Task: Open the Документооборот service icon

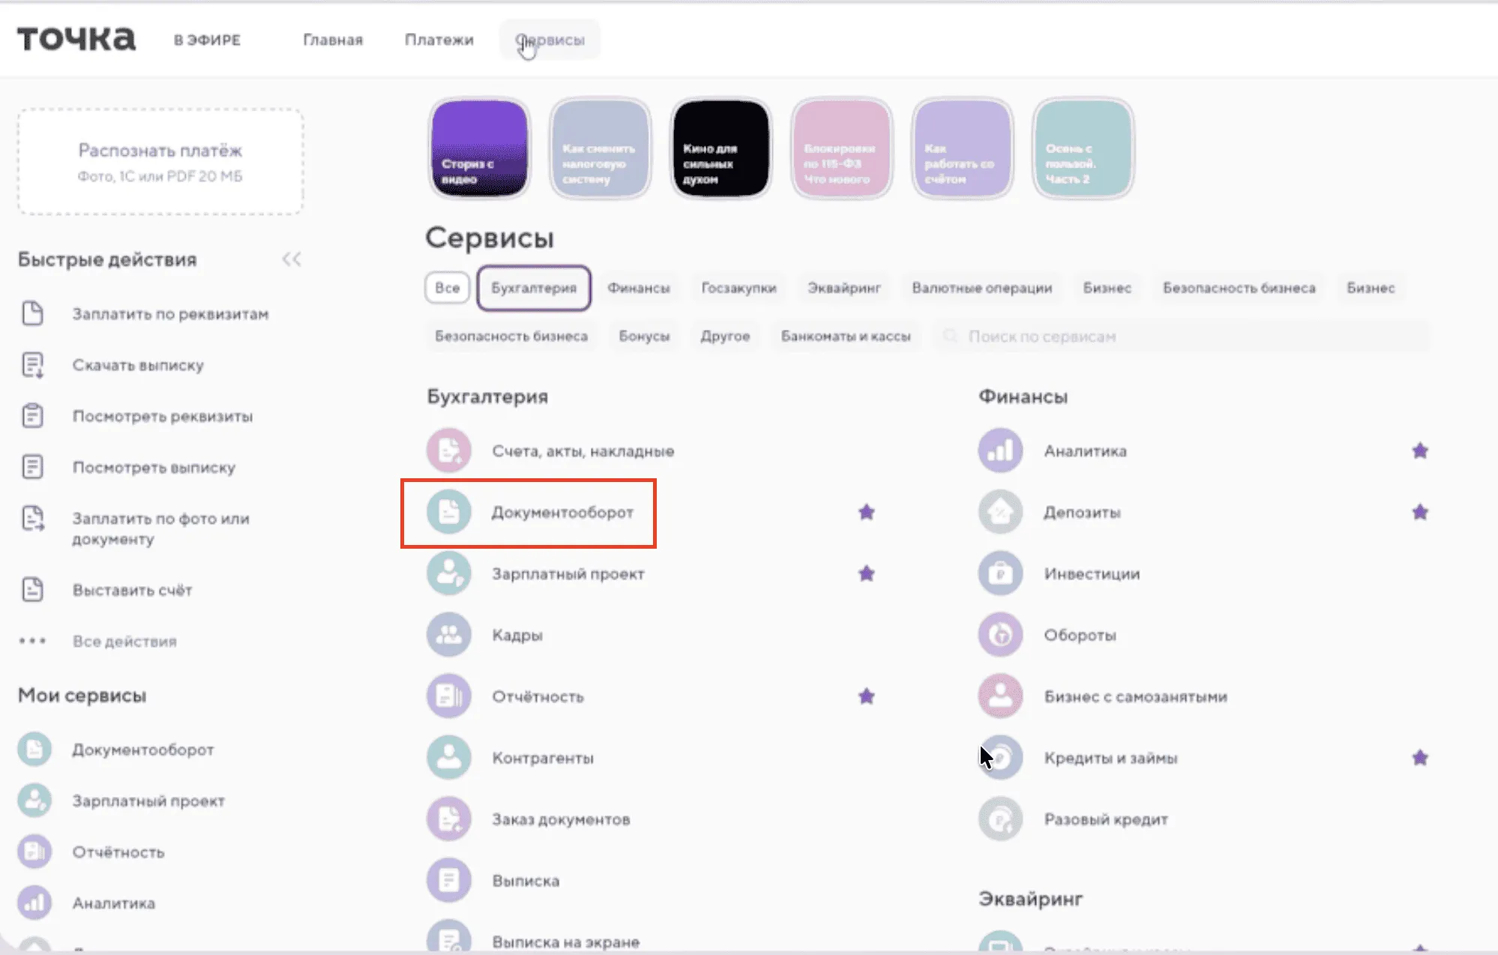Action: [x=448, y=513]
